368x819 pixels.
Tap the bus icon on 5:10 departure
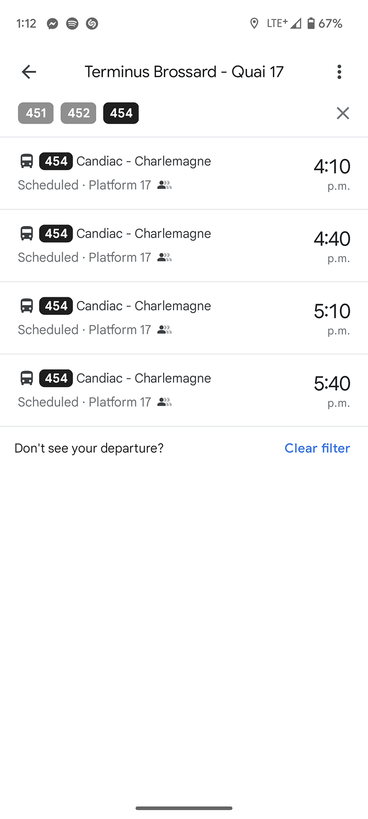(27, 306)
